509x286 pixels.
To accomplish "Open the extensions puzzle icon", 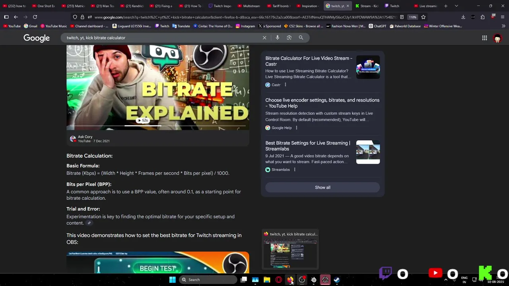I will 482,17.
